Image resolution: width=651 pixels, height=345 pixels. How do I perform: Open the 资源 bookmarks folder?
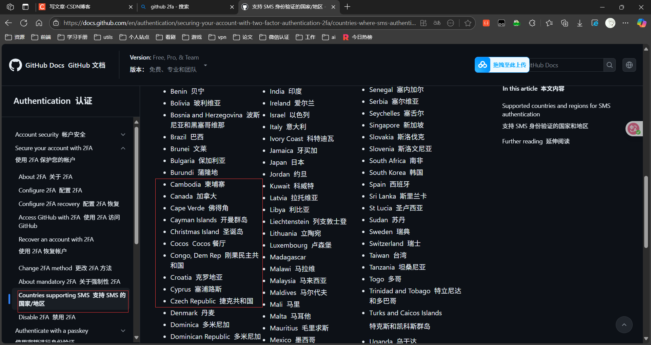(x=15, y=37)
